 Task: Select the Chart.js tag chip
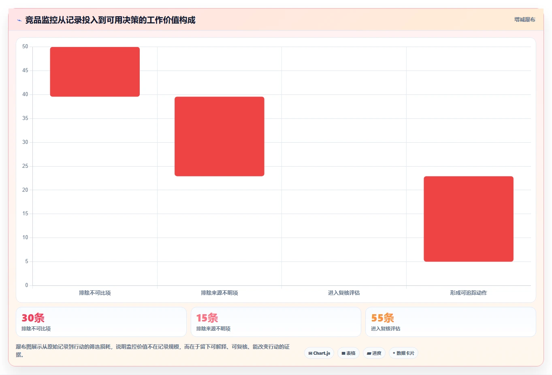pos(319,353)
